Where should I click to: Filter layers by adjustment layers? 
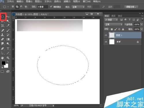pos(126,20)
